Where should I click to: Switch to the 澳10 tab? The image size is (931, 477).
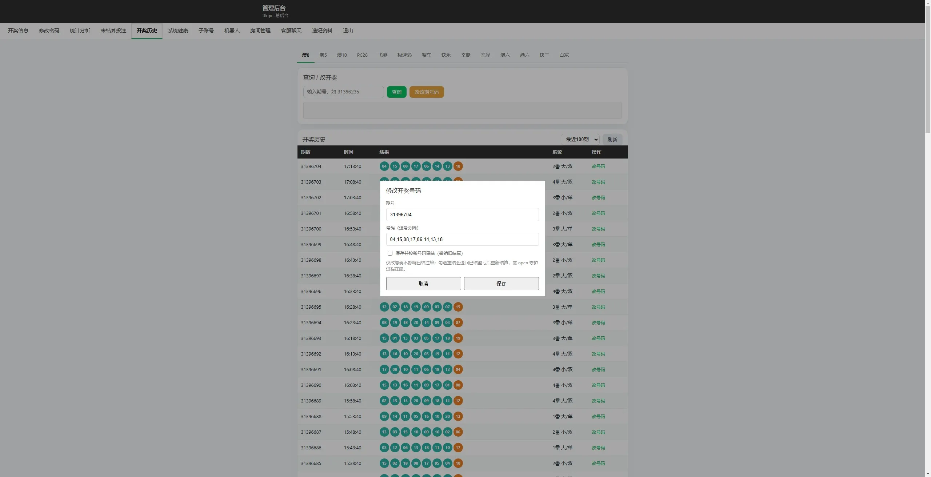pos(342,55)
